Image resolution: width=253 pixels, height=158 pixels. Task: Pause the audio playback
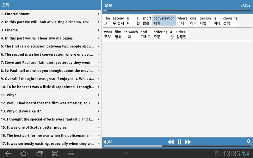tap(179, 142)
